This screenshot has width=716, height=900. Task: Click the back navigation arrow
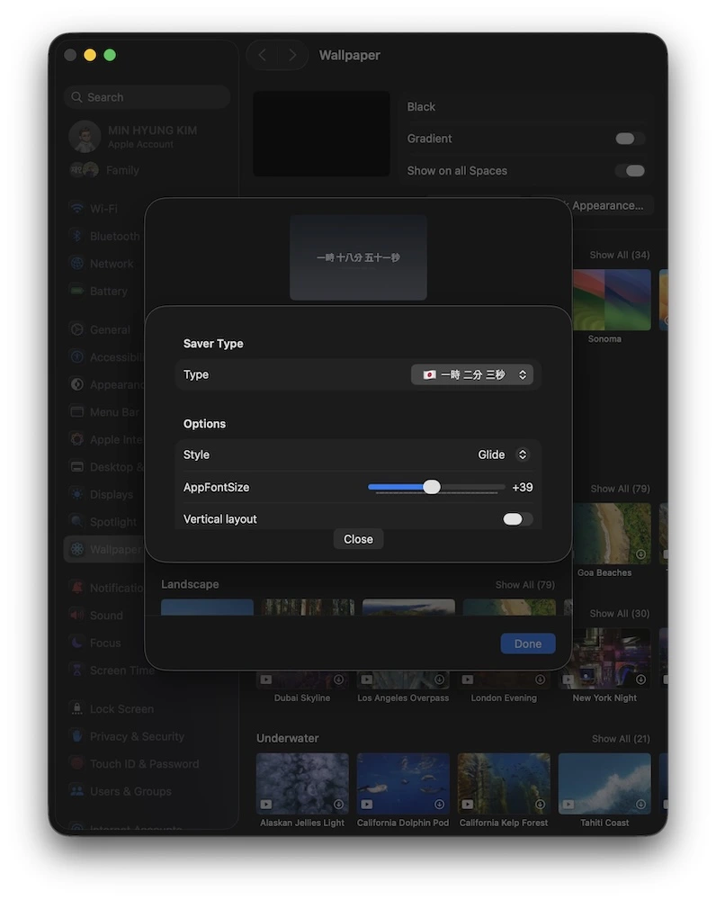(x=262, y=55)
